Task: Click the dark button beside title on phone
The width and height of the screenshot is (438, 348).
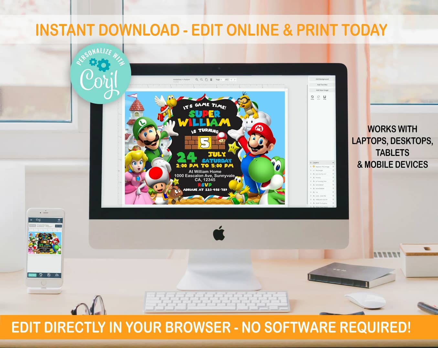Action: point(59,226)
